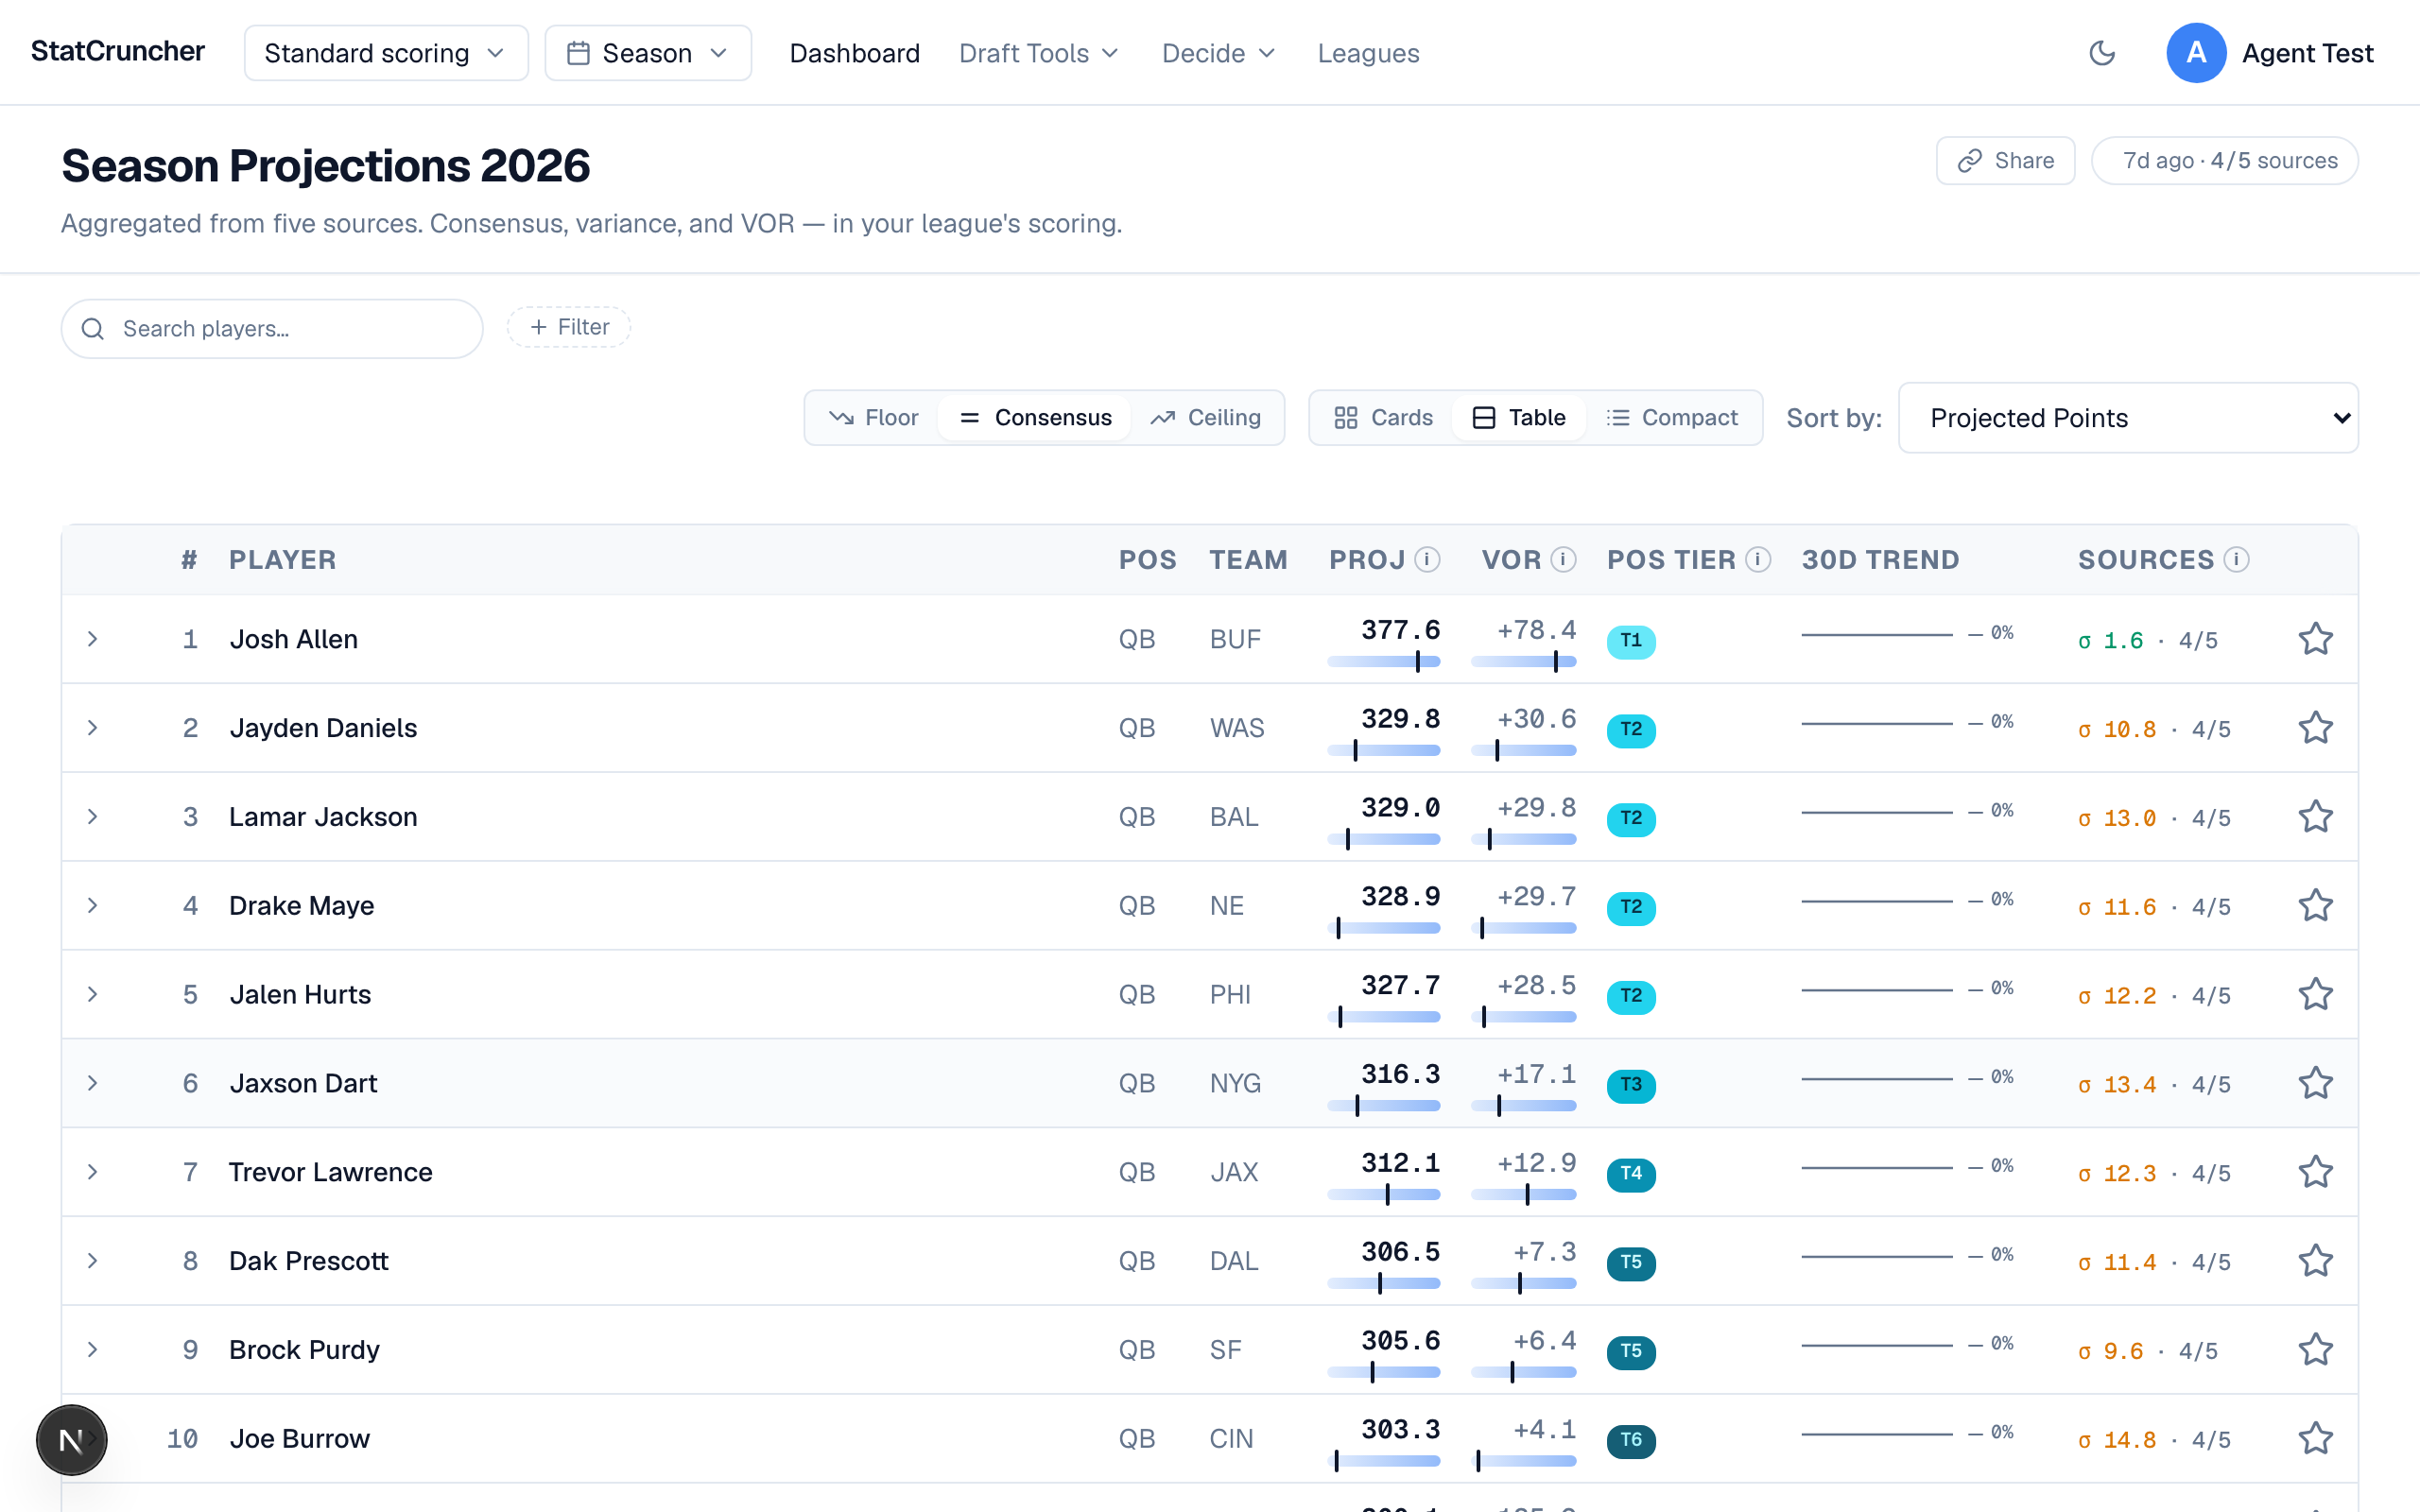Image resolution: width=2420 pixels, height=1512 pixels.
Task: Select Table view
Action: pyautogui.click(x=1519, y=418)
